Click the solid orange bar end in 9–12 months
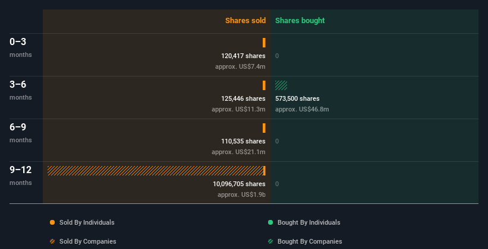The width and height of the screenshot is (488, 249). [265, 171]
